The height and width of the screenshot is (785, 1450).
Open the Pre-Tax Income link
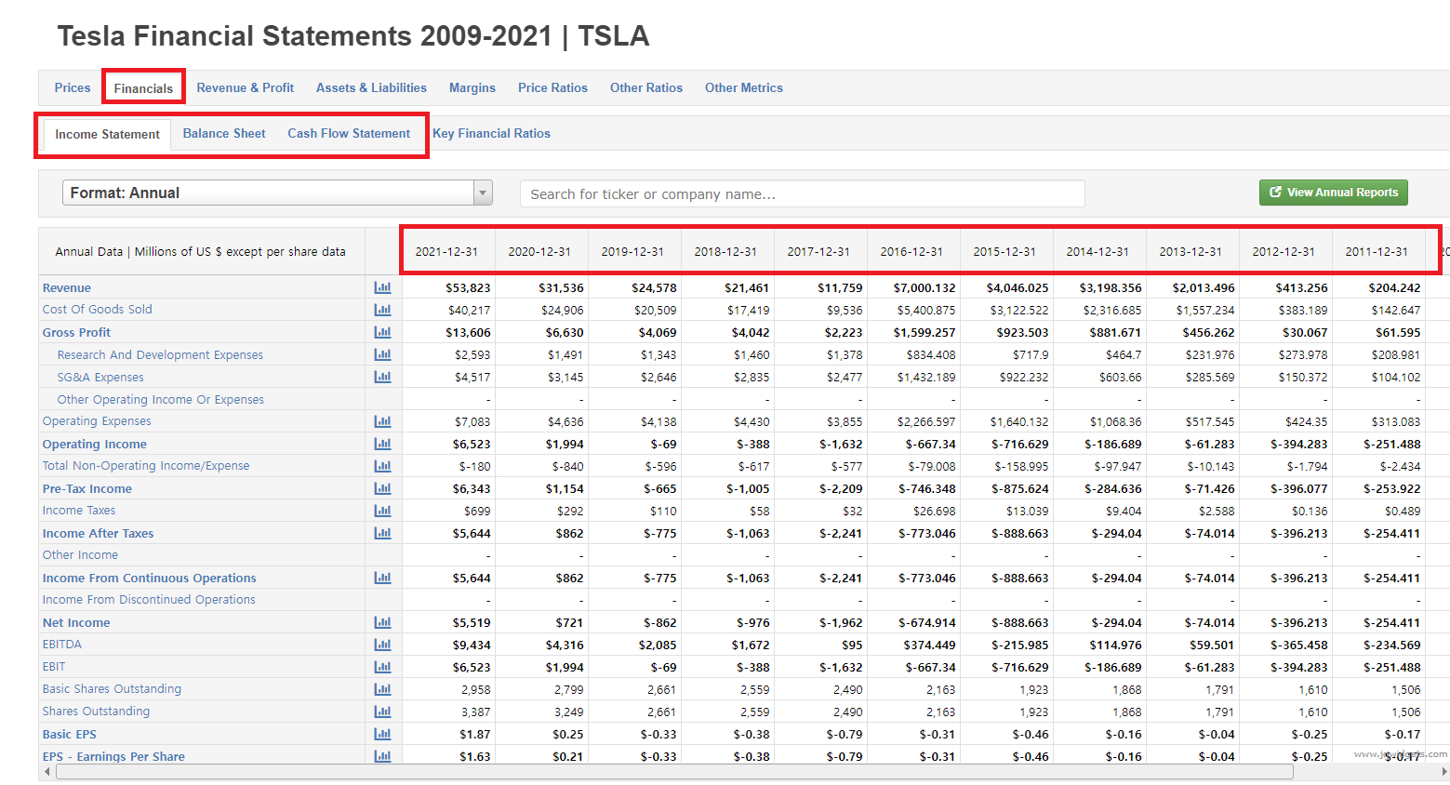[87, 488]
